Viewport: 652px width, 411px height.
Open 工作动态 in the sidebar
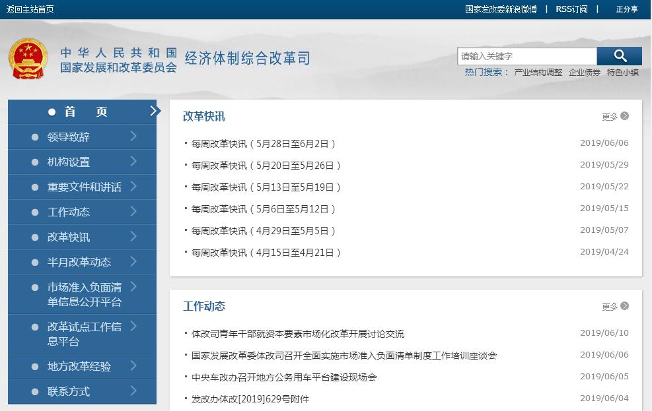click(x=68, y=212)
